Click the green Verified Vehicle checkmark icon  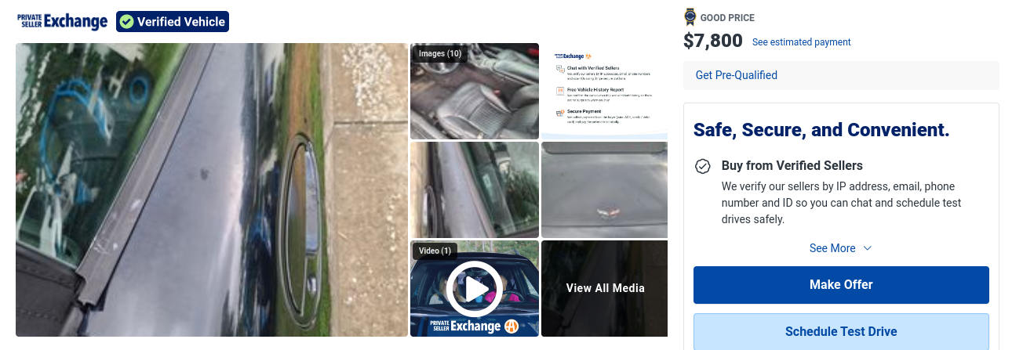127,22
